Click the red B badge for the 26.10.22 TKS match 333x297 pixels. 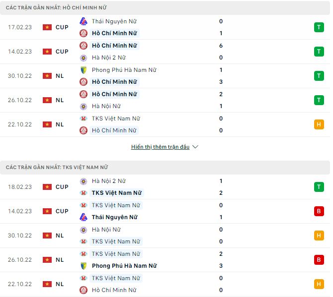pyautogui.click(x=319, y=260)
